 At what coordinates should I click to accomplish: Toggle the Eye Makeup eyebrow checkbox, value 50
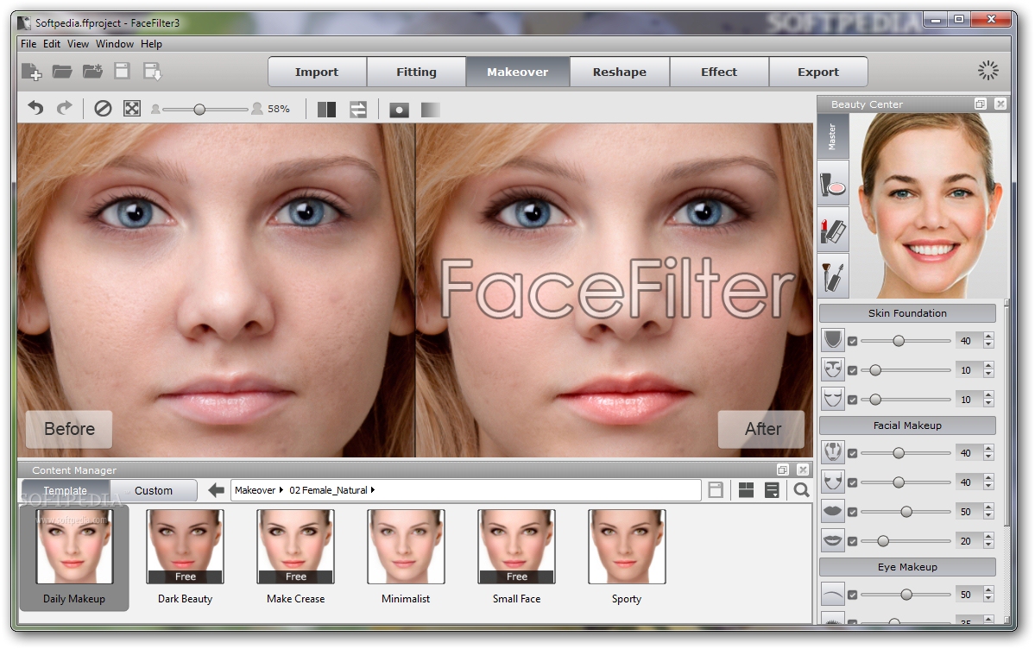pyautogui.click(x=852, y=595)
